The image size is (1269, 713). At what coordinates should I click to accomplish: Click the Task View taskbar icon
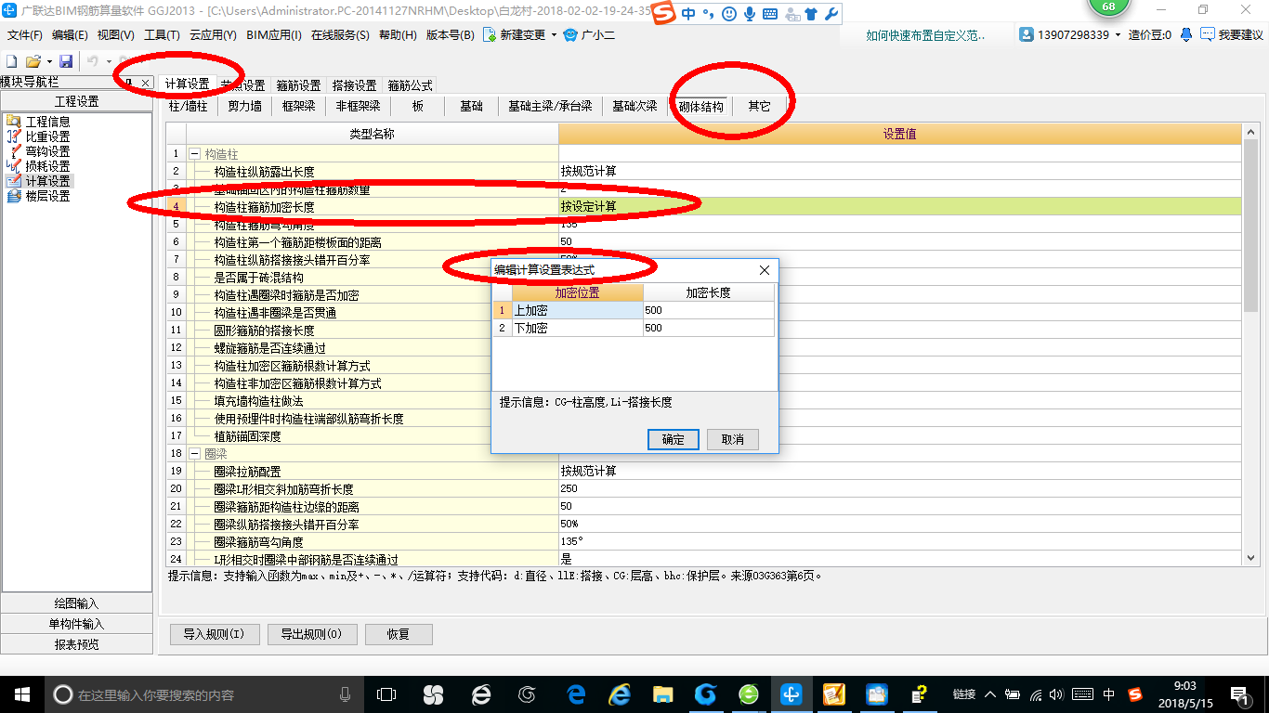[386, 694]
